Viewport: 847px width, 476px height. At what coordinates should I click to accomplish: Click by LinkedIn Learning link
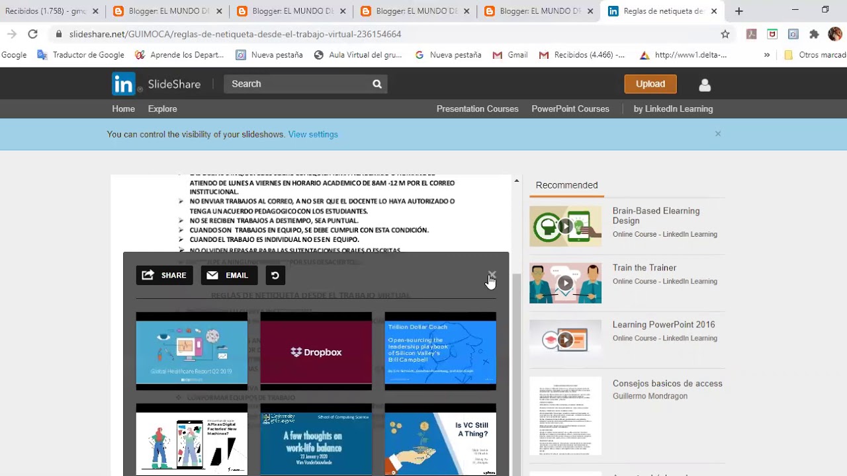click(x=673, y=109)
